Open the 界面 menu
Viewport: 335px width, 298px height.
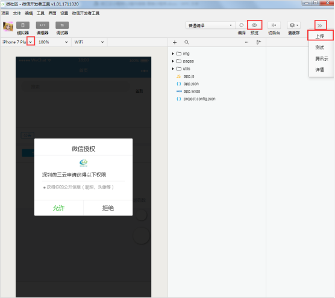[x=52, y=13]
